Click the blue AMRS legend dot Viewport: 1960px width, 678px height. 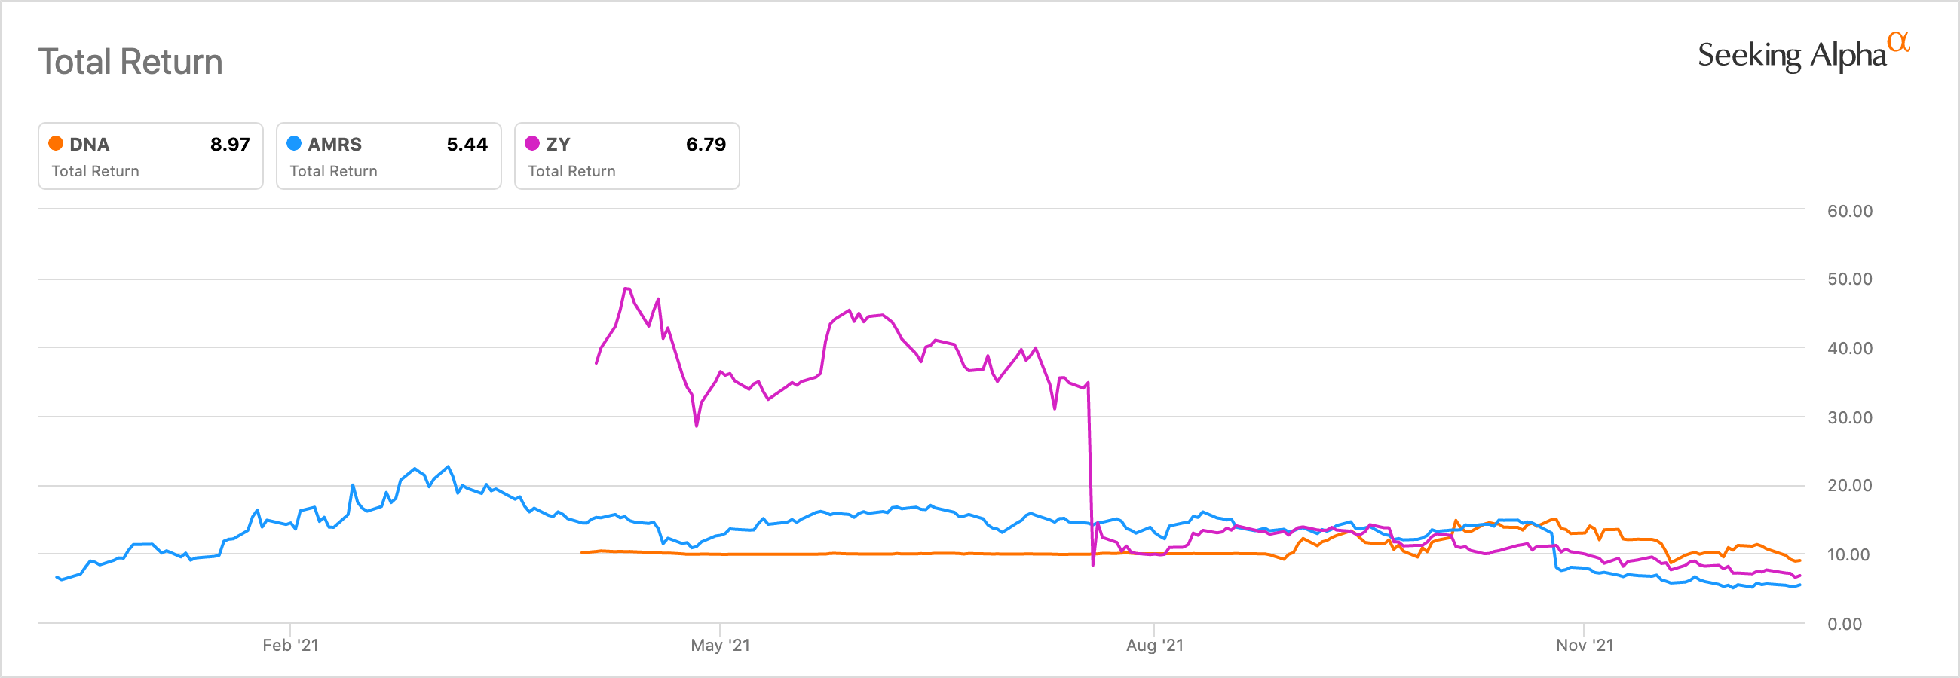294,143
